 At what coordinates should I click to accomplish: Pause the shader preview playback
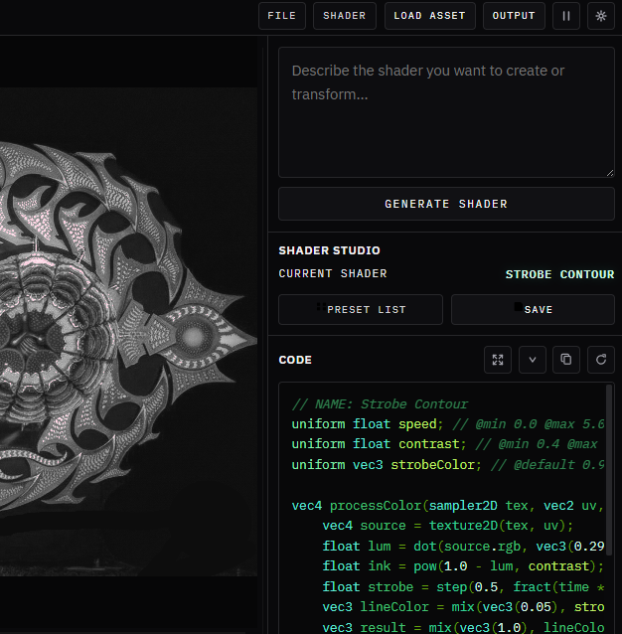(565, 16)
